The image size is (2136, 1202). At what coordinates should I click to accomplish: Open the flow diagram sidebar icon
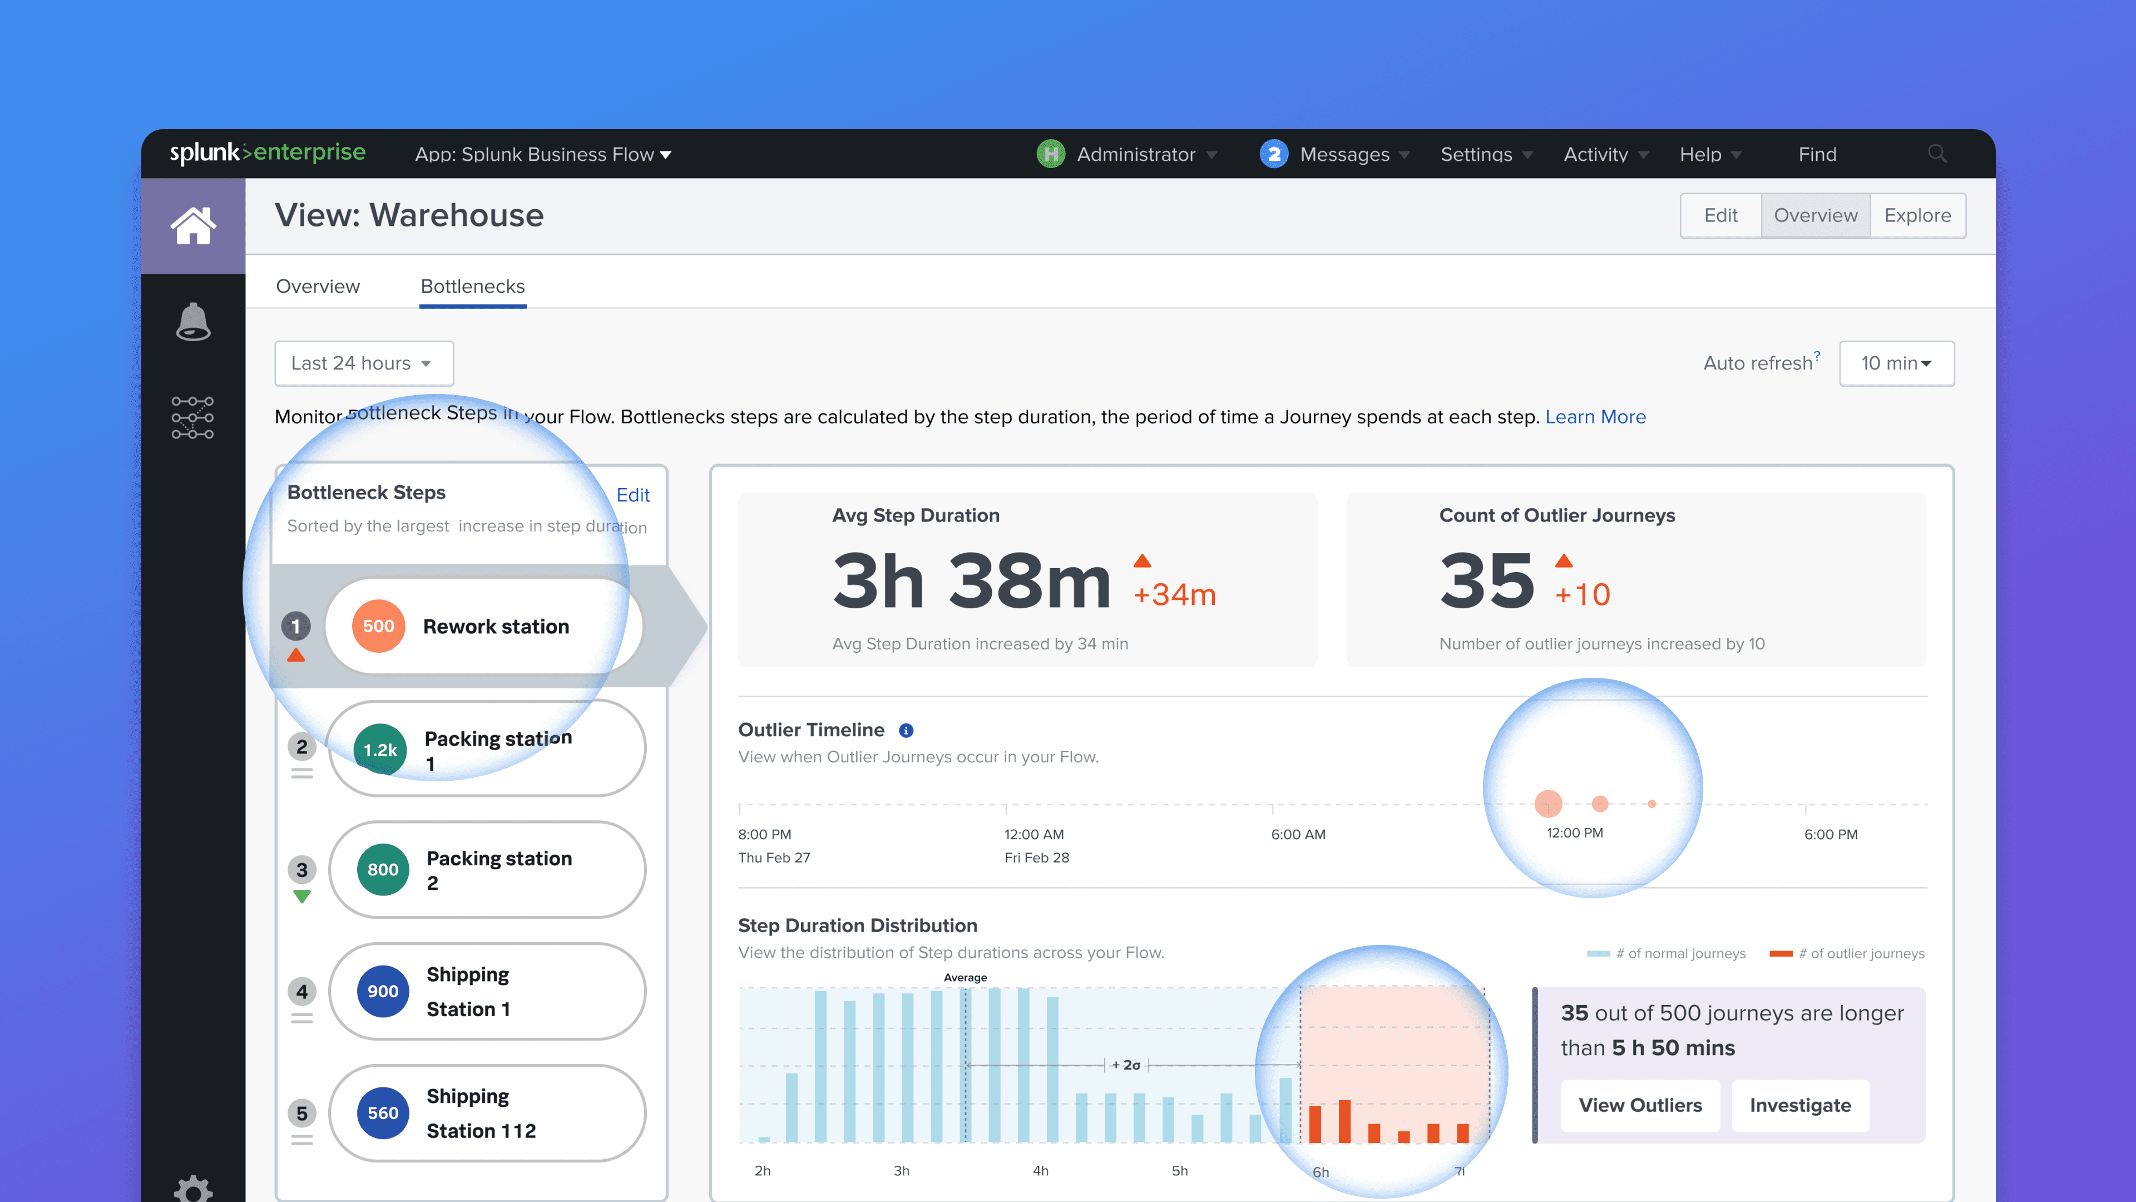(x=192, y=417)
